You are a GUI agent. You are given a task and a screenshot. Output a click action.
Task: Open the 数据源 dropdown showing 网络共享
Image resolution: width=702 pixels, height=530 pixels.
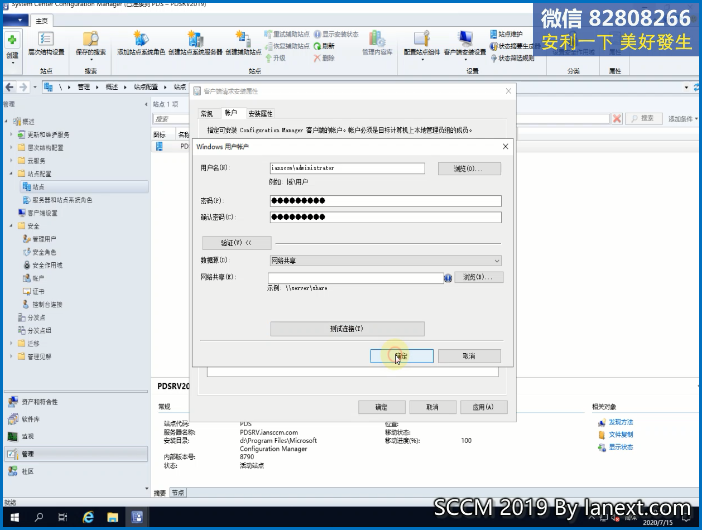point(386,261)
